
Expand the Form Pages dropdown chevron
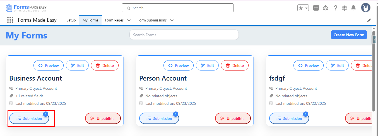tap(129, 20)
